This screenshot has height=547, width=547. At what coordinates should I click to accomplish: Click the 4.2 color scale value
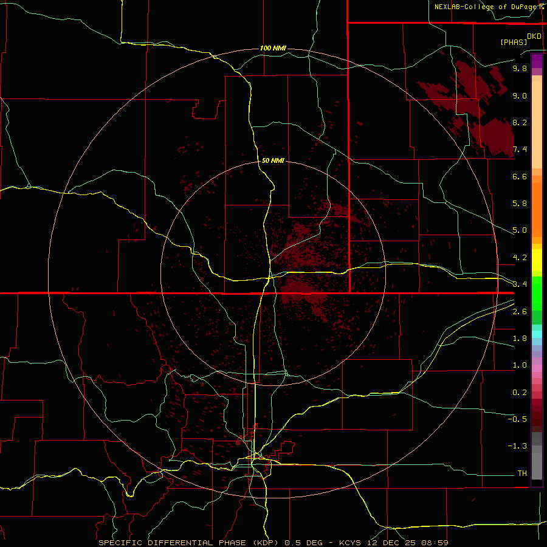click(520, 258)
